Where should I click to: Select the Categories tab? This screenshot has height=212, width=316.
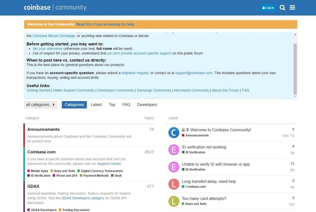pos(74,105)
